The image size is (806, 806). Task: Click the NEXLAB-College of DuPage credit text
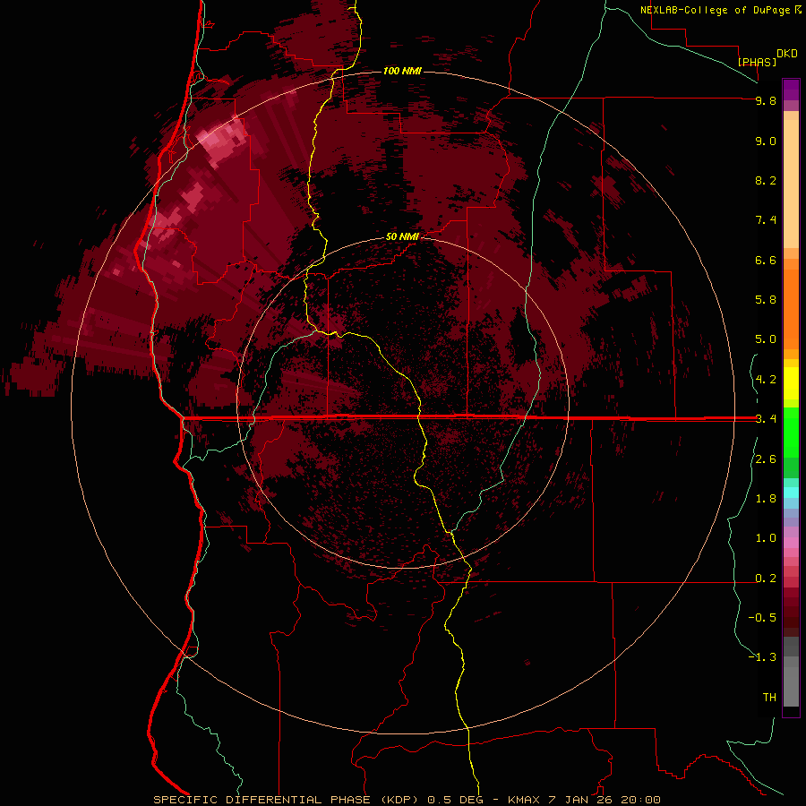click(x=716, y=10)
